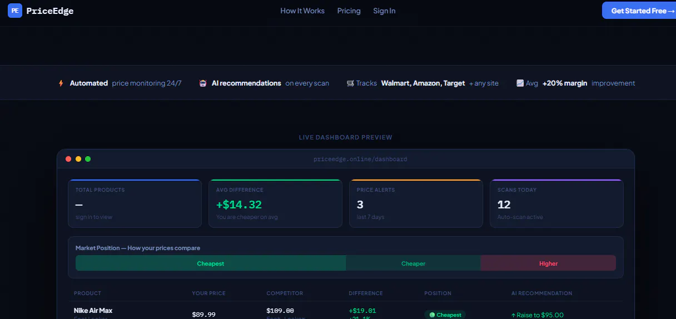Open the Sign In link

point(384,11)
